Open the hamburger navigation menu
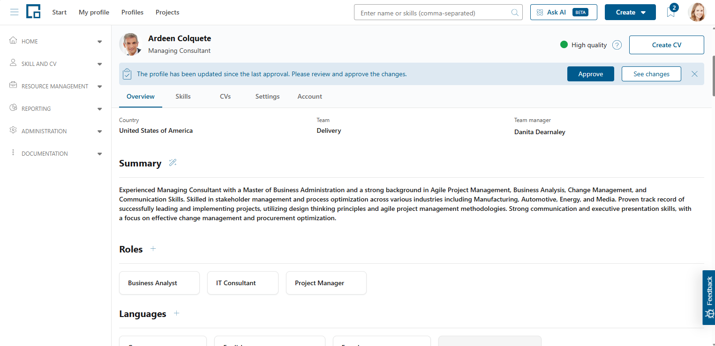This screenshot has height=346, width=715. pos(15,12)
